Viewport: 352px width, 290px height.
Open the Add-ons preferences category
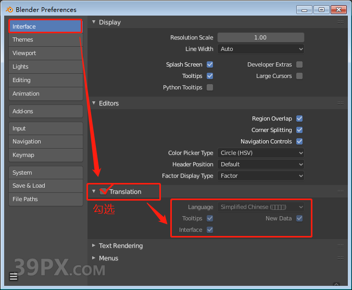(x=45, y=111)
